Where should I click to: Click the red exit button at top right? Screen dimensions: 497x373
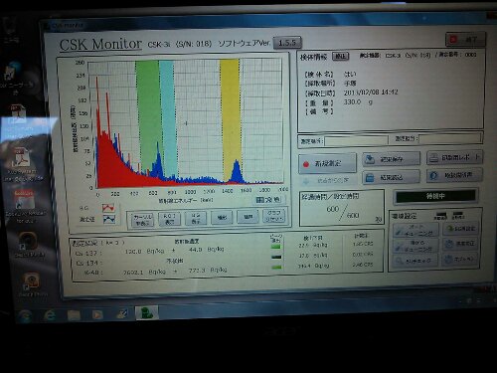click(465, 40)
